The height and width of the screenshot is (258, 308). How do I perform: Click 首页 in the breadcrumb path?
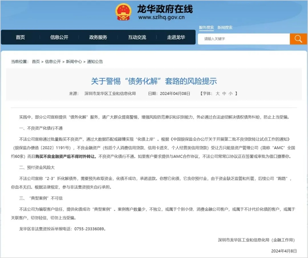tap(36, 62)
